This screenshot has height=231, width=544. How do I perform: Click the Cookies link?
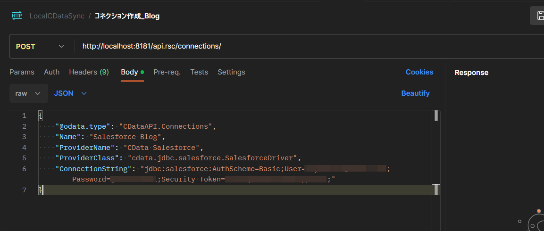pyautogui.click(x=419, y=72)
